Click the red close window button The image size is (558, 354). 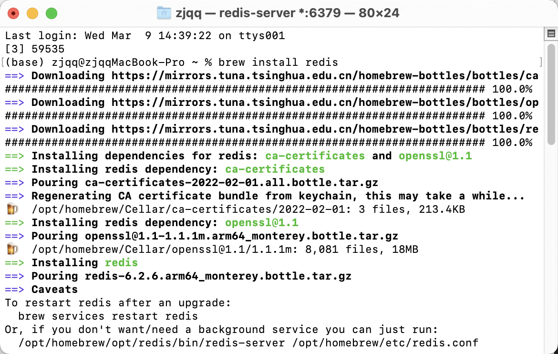(x=13, y=14)
